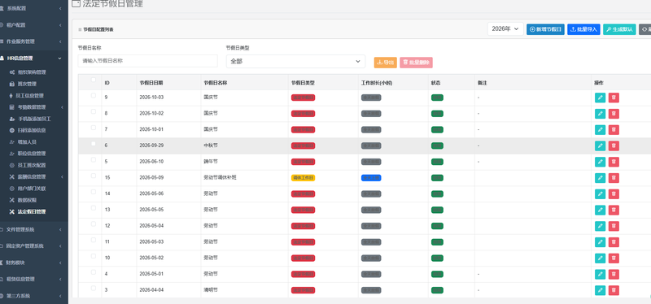Delete the 清明节 row dated 2026-04-04
Viewport: 651px width, 304px height.
click(x=614, y=290)
